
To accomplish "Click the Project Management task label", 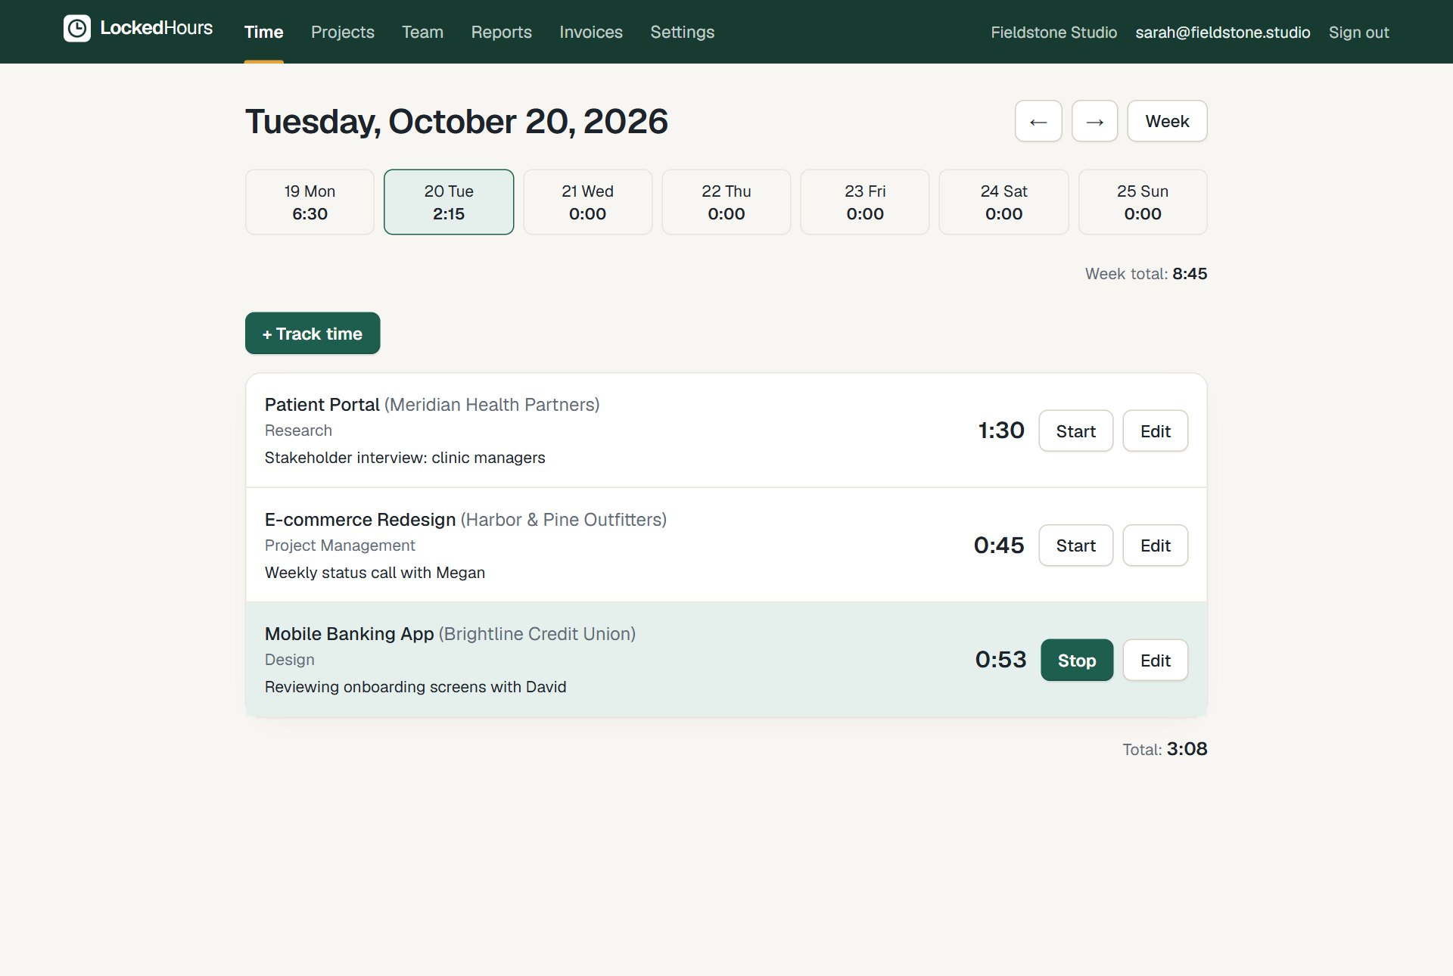I will [x=340, y=546].
